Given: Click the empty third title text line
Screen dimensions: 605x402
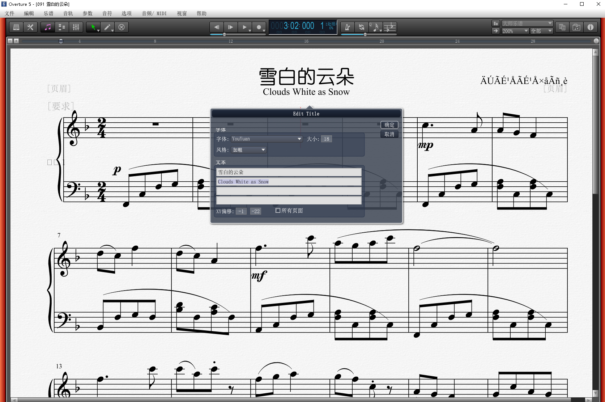Looking at the screenshot, I should tap(289, 191).
